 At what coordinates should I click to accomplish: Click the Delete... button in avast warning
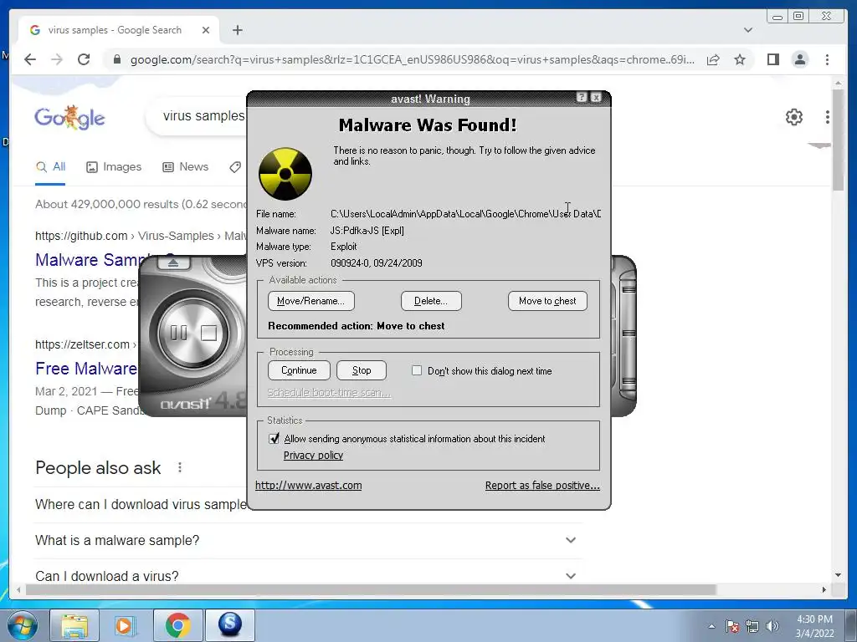point(431,301)
